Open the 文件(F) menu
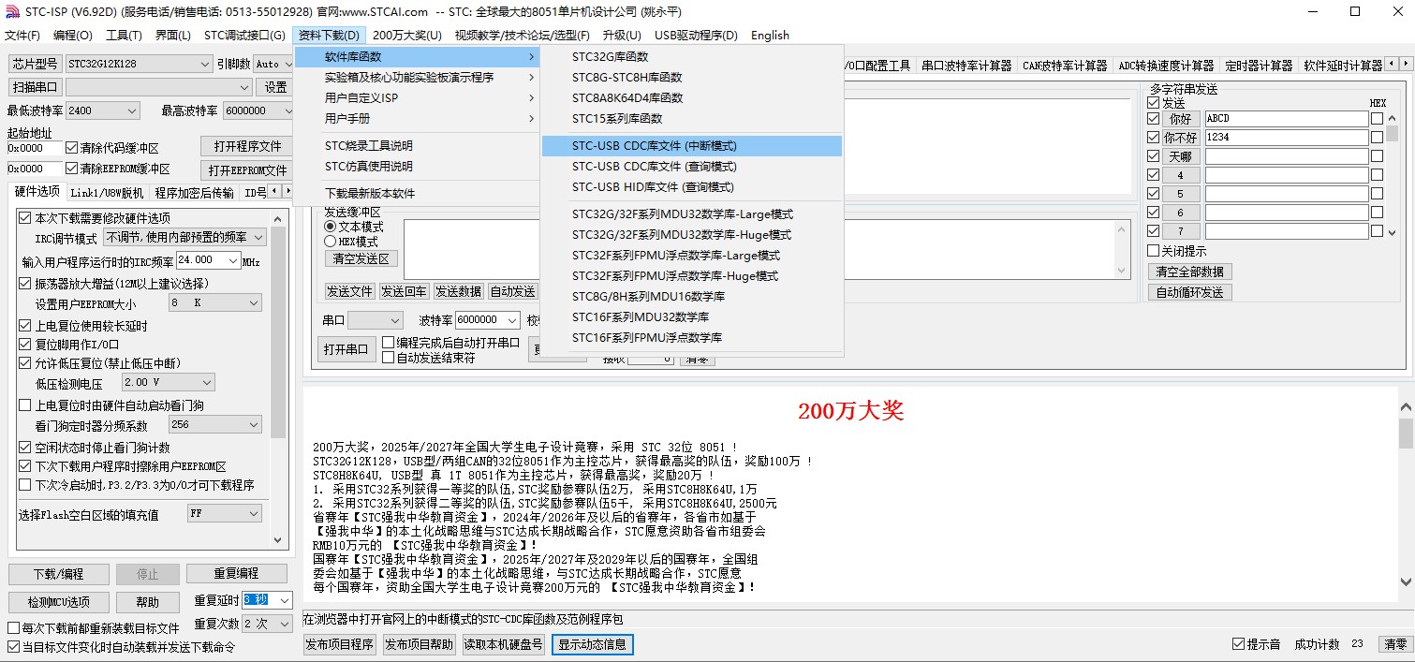Viewport: 1415px width, 662px height. point(22,36)
